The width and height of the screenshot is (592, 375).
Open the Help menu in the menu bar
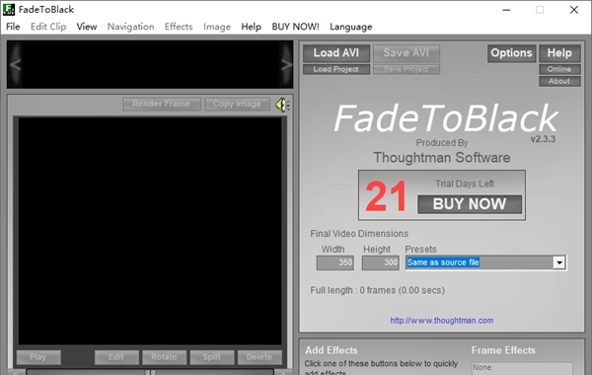[x=251, y=27]
